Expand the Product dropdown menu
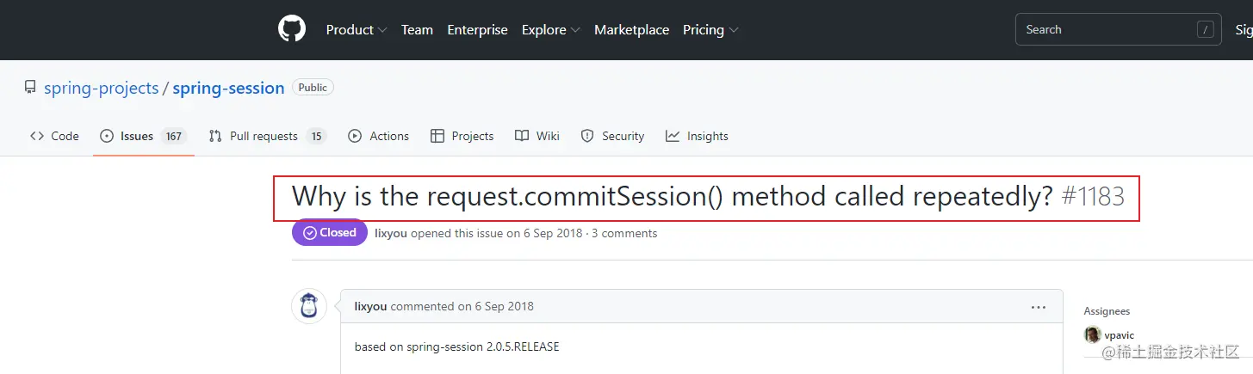 (356, 29)
